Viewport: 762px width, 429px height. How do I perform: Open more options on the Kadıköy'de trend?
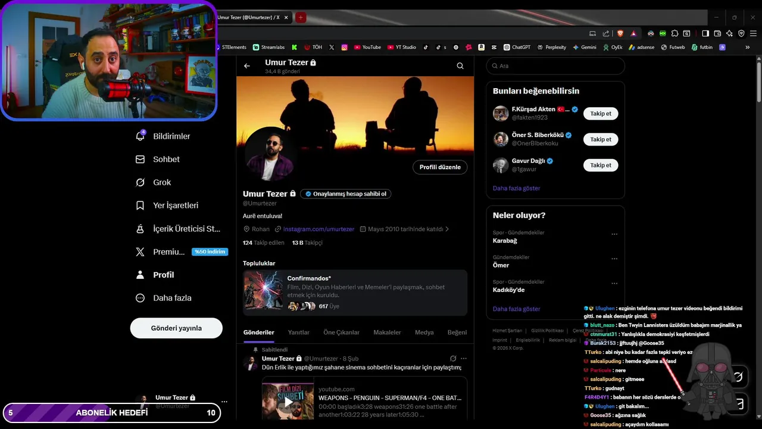pos(614,284)
